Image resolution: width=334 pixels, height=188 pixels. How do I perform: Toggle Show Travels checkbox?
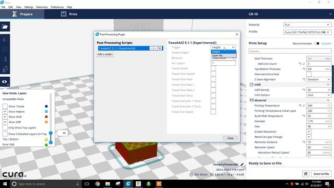(5, 106)
